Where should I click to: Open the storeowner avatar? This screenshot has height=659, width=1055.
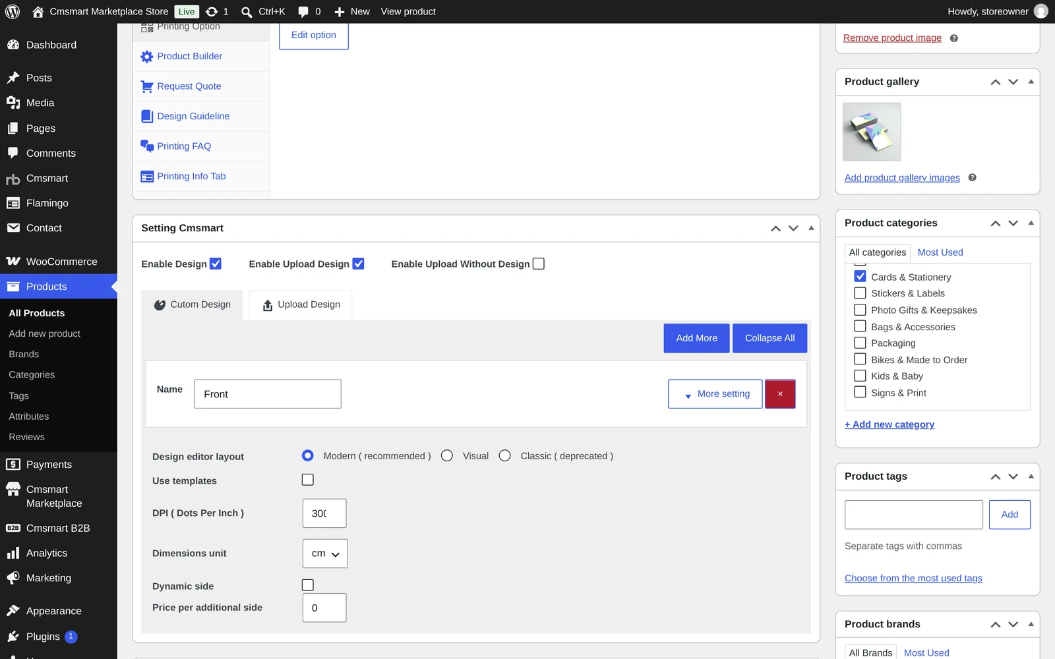pyautogui.click(x=1041, y=11)
